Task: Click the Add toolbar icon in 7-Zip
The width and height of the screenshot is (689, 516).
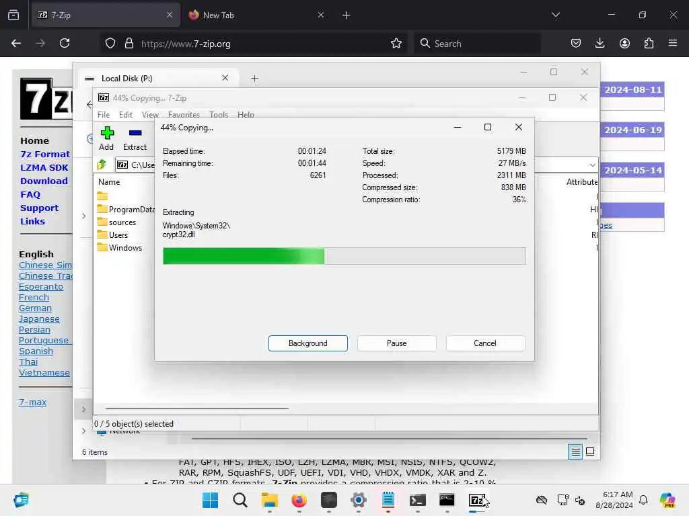Action: pyautogui.click(x=106, y=138)
